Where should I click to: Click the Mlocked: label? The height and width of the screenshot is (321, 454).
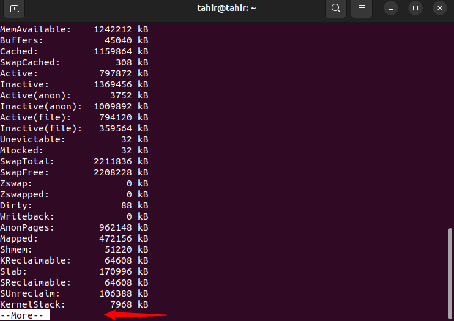[21, 150]
